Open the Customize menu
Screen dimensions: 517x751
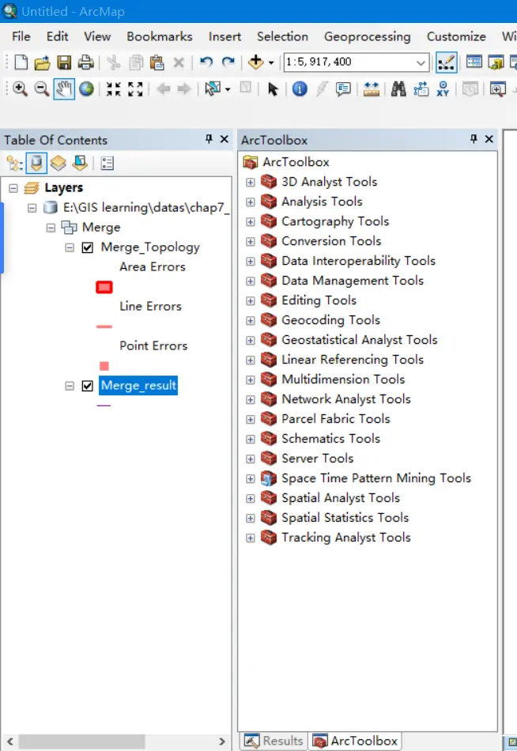(x=456, y=36)
